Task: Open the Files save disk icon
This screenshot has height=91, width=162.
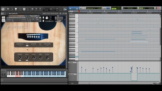Action: tap(32, 9)
